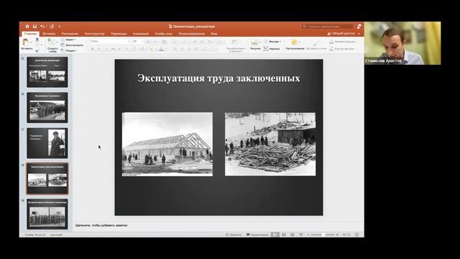Open the Рецензирование ribbon tab

[192, 34]
